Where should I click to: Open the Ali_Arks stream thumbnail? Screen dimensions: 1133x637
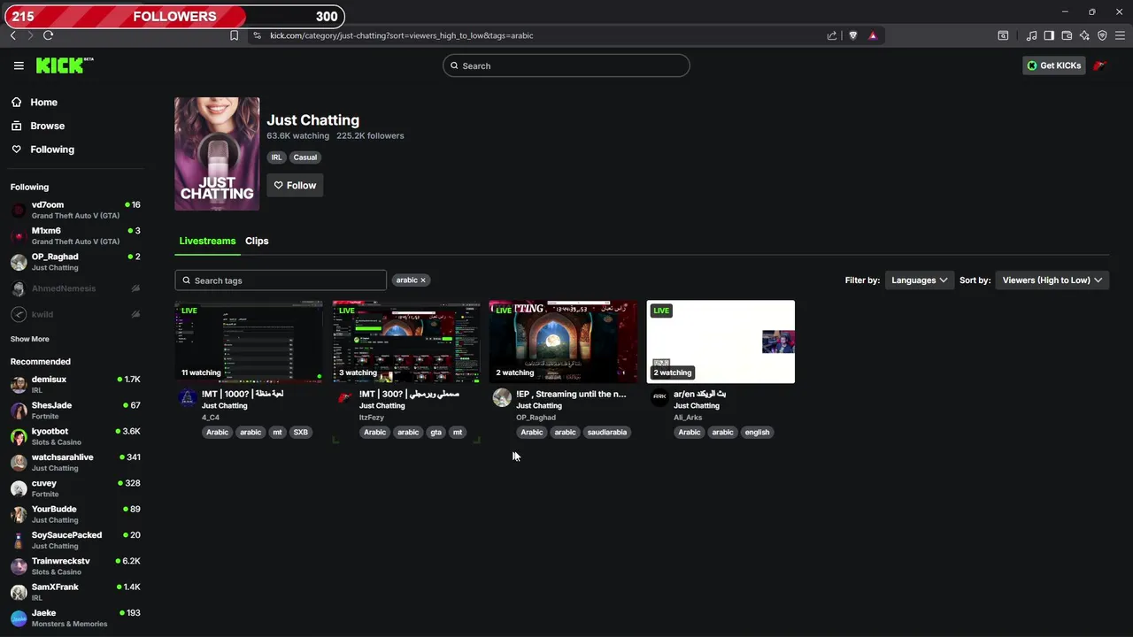[x=721, y=342]
